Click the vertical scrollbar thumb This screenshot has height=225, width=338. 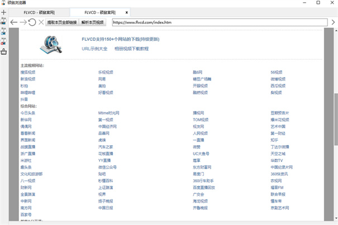pyautogui.click(x=336, y=119)
